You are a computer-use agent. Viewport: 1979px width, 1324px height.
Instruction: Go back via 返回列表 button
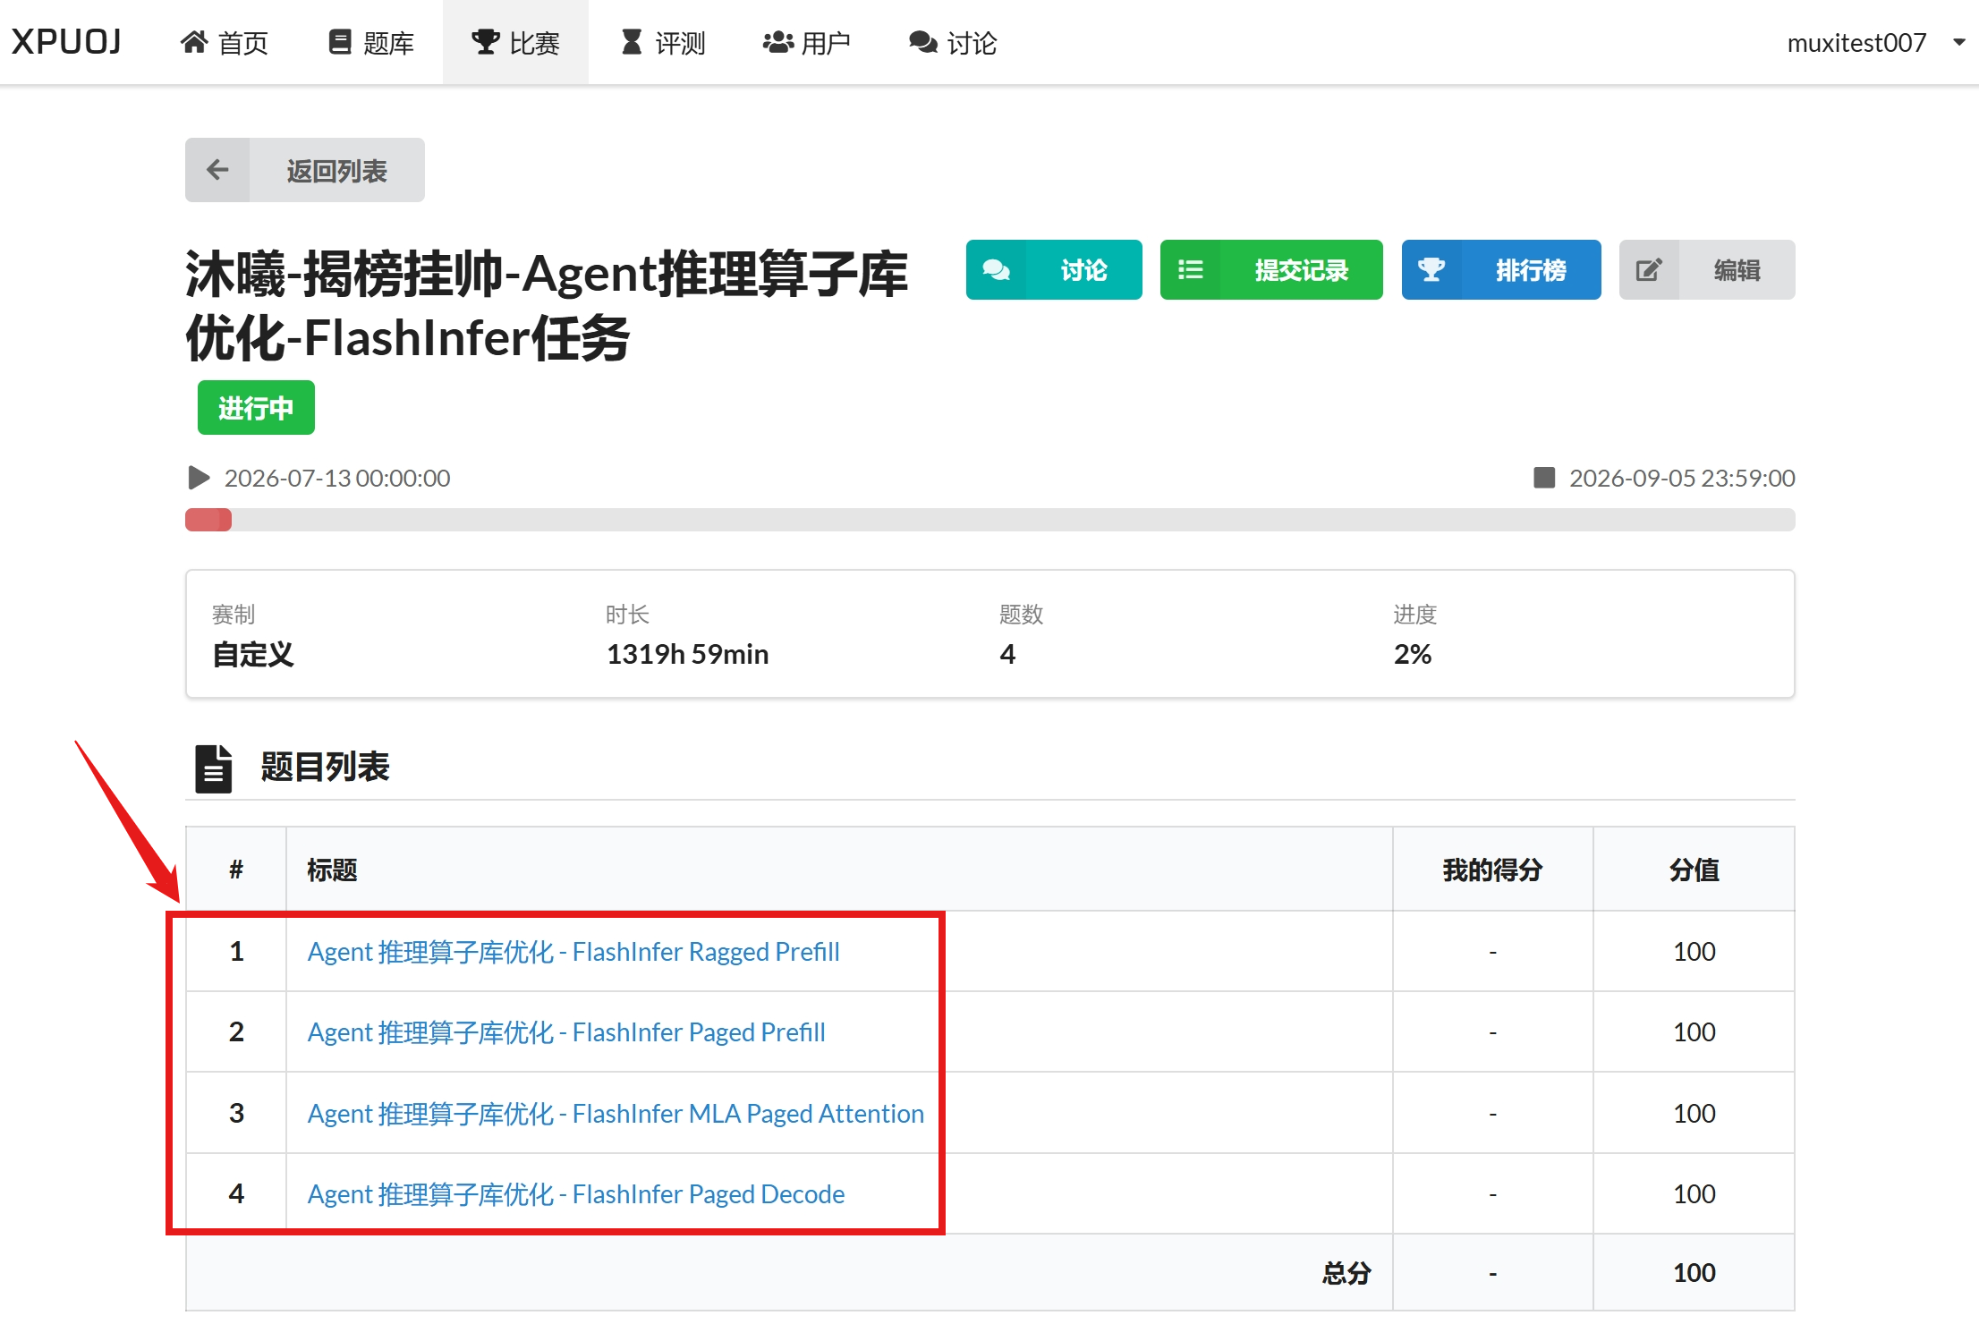[x=305, y=170]
